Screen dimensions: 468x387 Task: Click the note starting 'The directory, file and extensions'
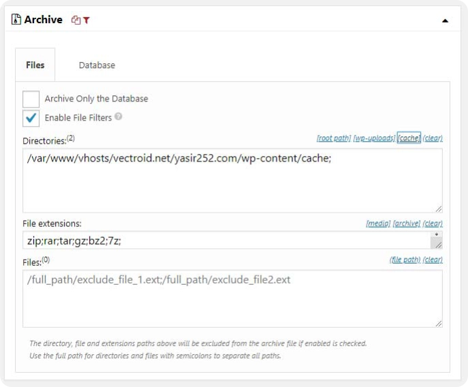pyautogui.click(x=198, y=343)
